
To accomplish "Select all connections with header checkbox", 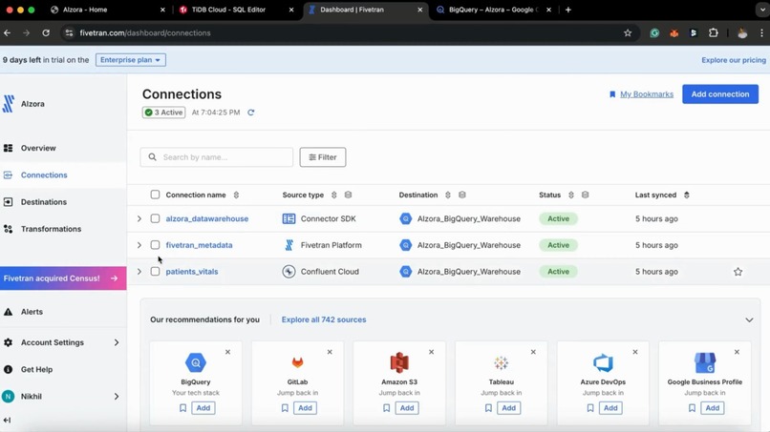I will click(x=155, y=195).
